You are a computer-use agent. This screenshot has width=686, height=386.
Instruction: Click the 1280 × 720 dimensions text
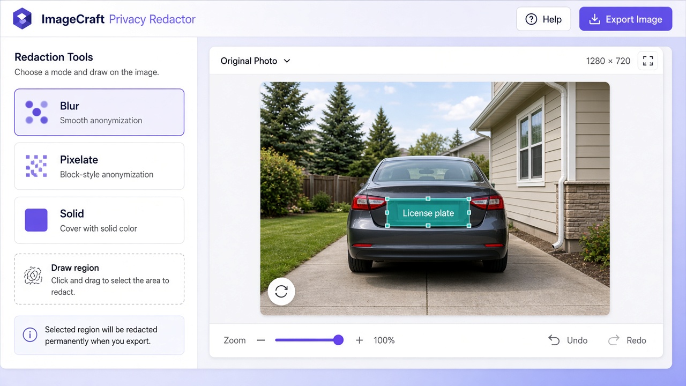pyautogui.click(x=608, y=61)
